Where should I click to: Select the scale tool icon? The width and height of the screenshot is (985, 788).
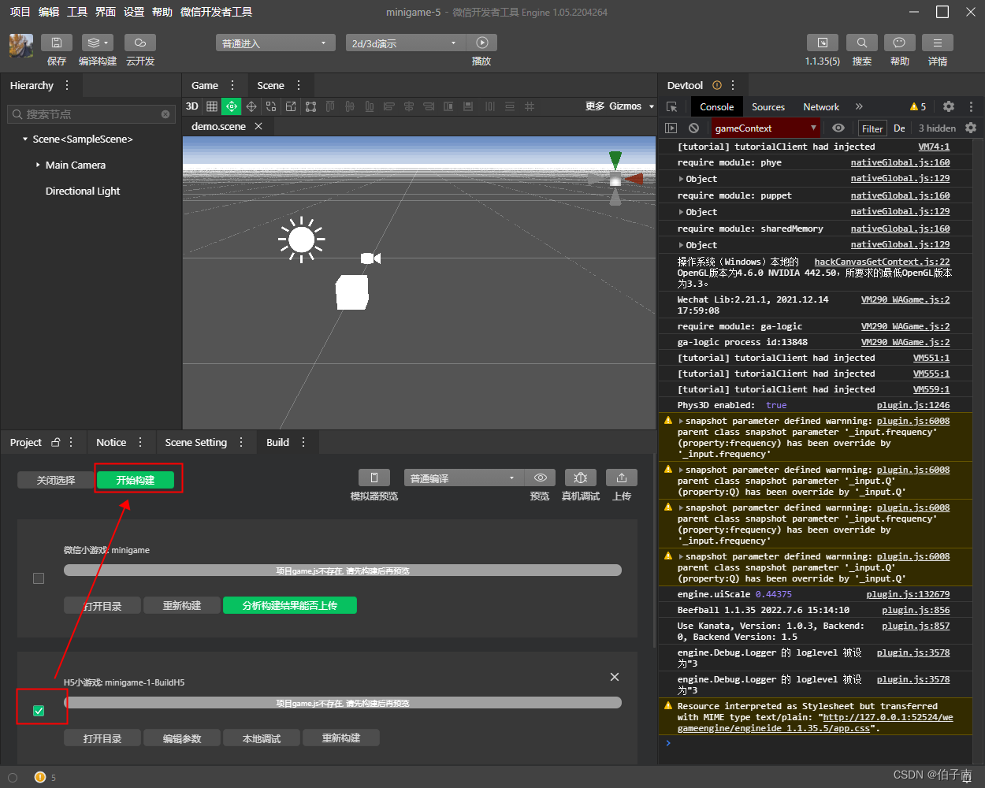click(291, 106)
